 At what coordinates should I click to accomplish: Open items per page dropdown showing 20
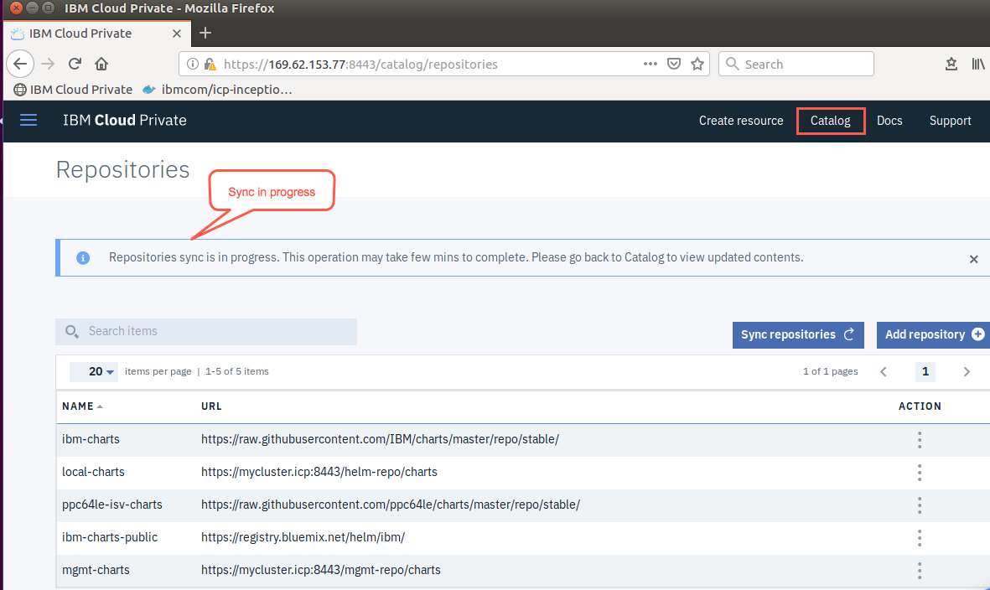click(x=94, y=371)
